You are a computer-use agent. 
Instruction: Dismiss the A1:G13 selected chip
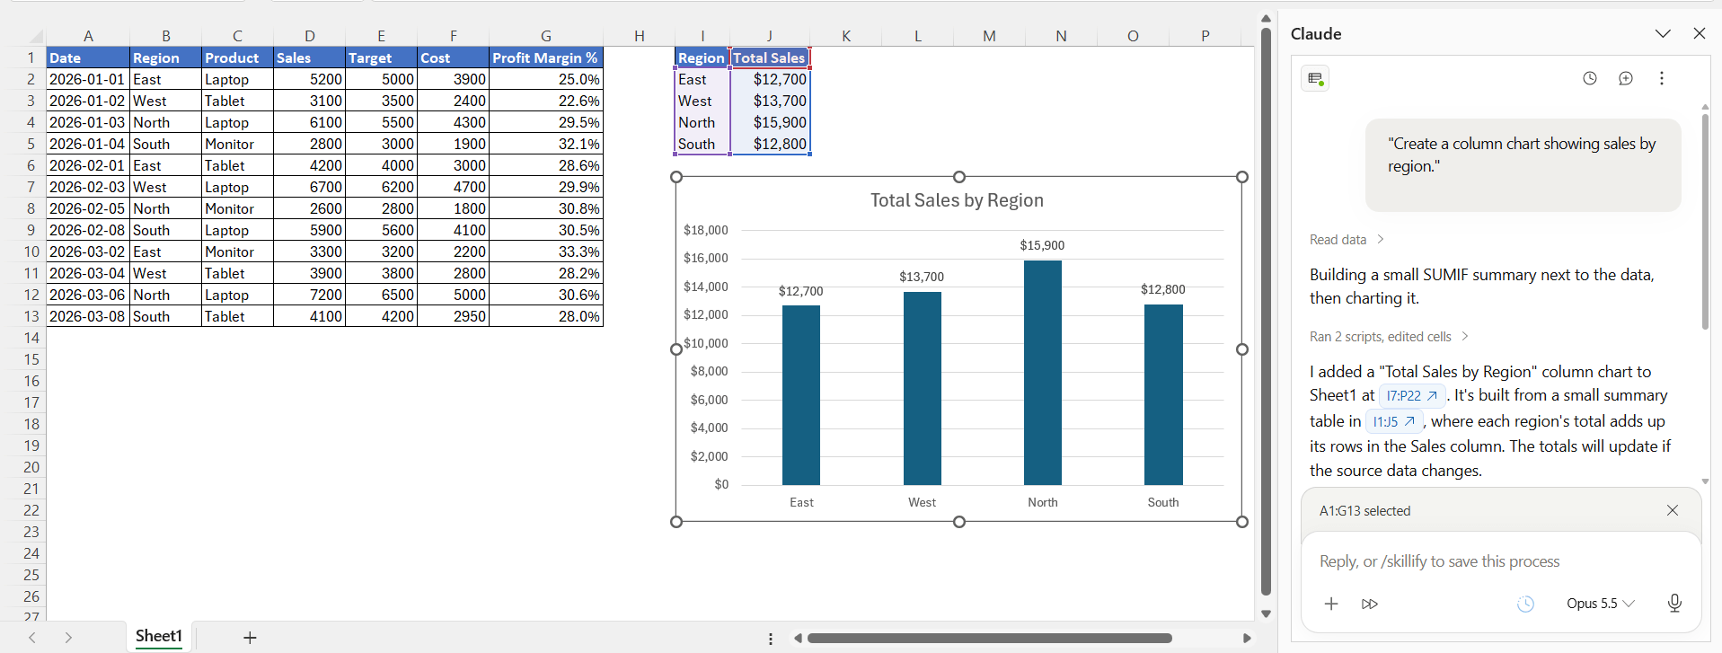coord(1673,510)
